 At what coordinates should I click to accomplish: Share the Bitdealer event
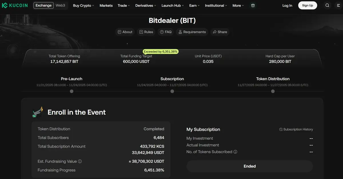point(220,32)
